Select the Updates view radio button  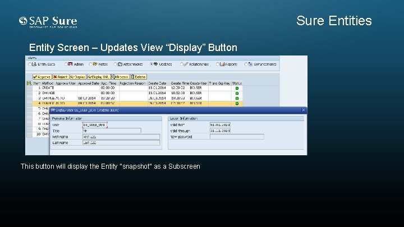(x=151, y=64)
